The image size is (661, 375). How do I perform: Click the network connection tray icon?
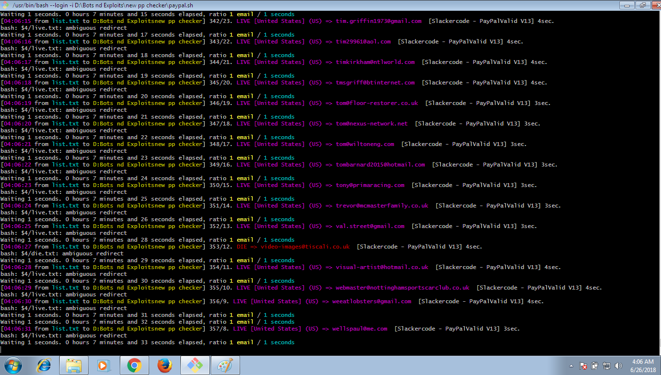pyautogui.click(x=607, y=366)
